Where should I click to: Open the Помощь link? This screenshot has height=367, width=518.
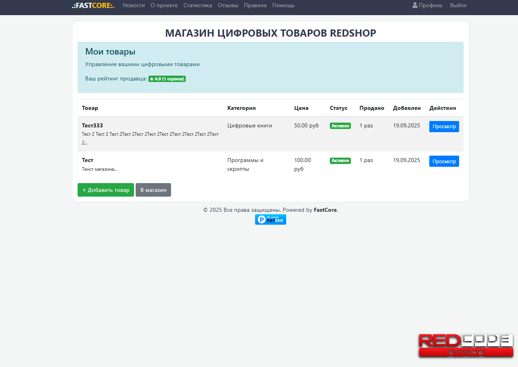[283, 6]
